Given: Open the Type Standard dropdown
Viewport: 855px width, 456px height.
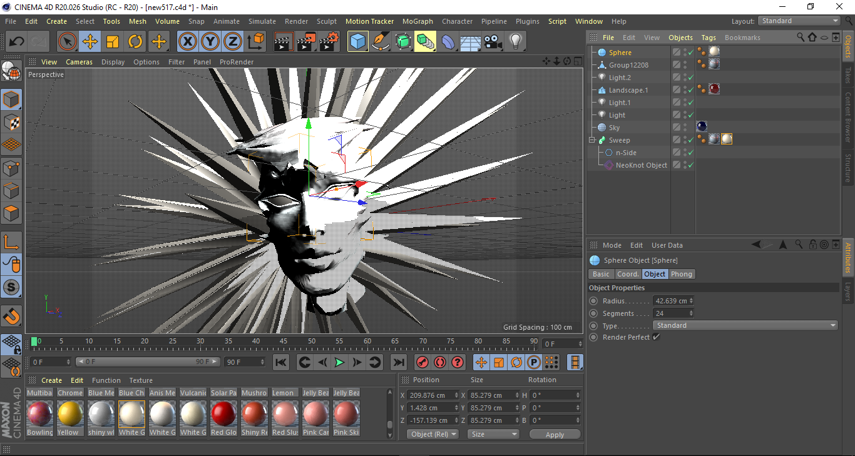Looking at the screenshot, I should (x=745, y=325).
